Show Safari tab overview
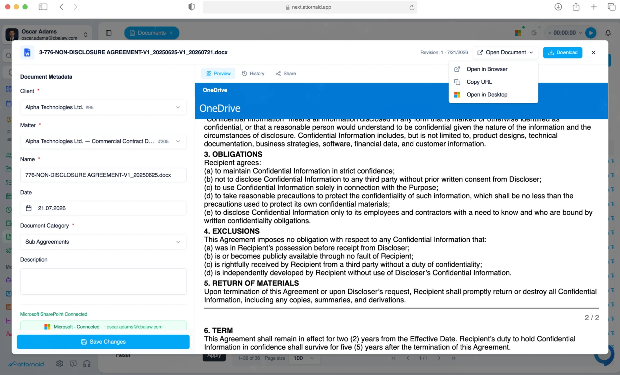The height and width of the screenshot is (375, 620). tap(611, 7)
